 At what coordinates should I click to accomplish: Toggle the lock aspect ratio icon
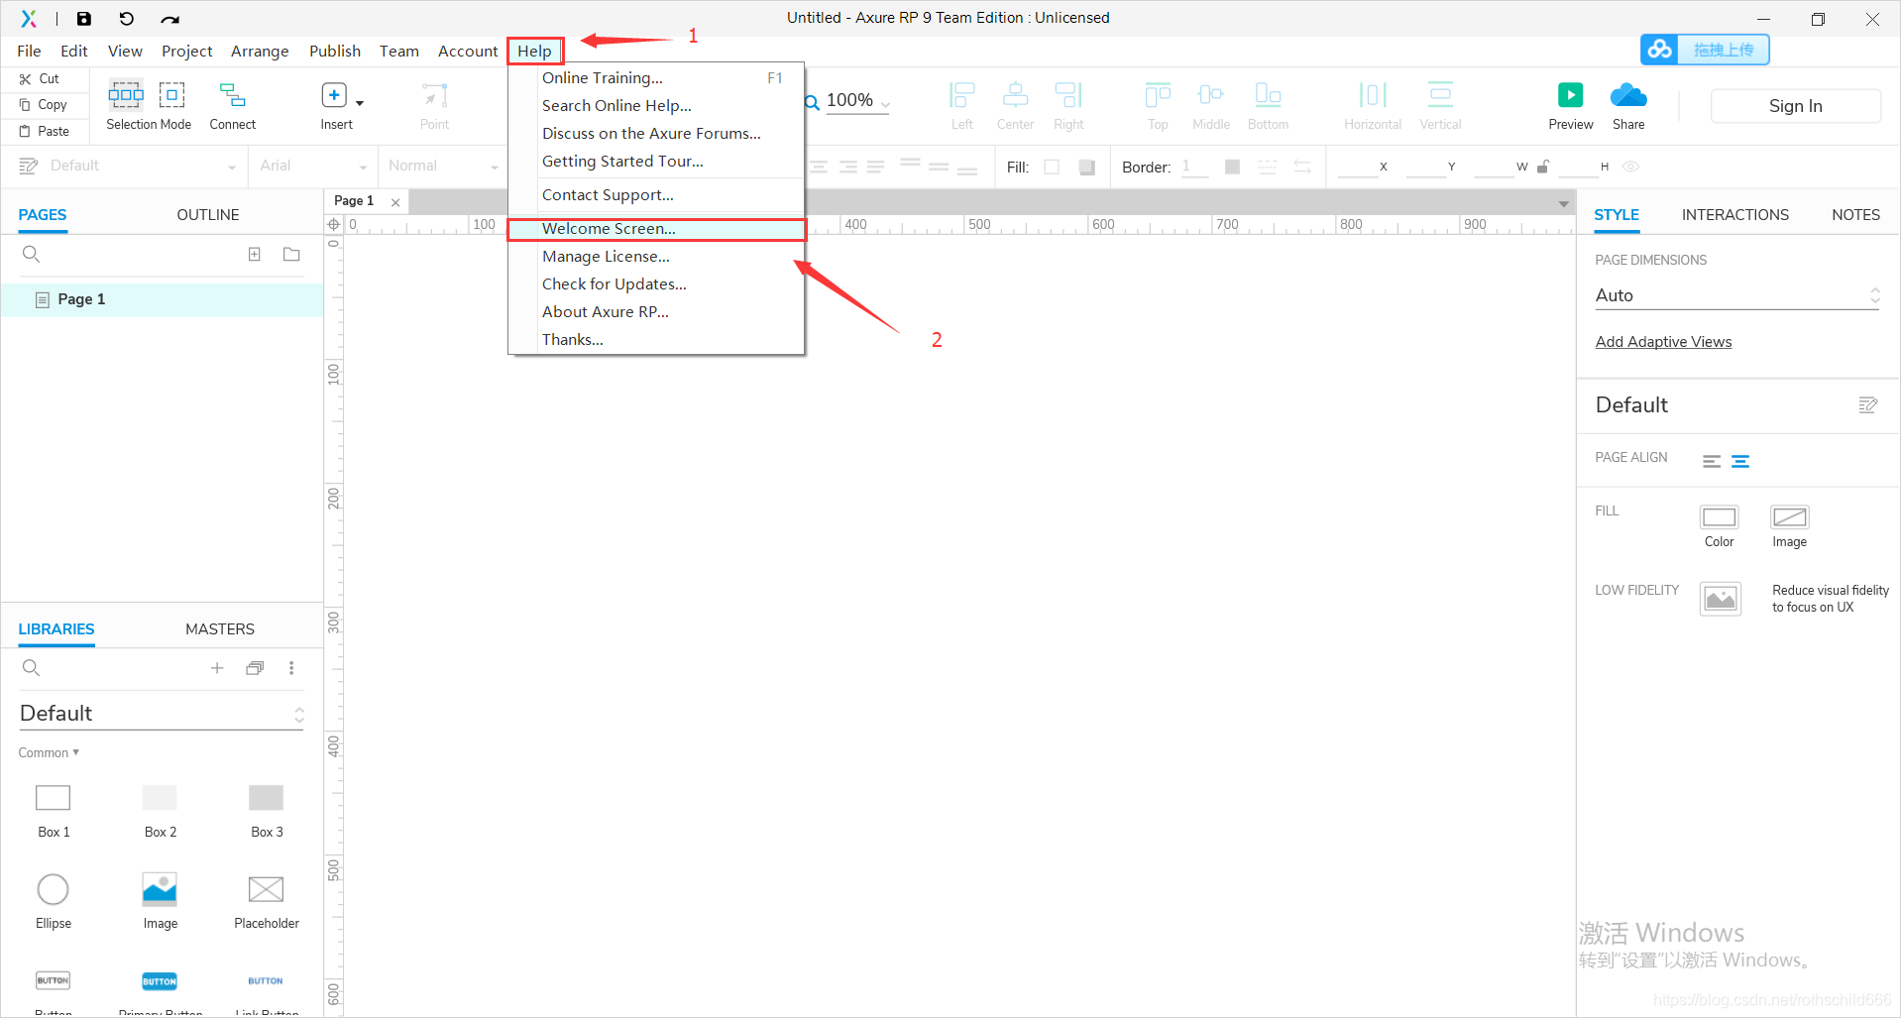(x=1543, y=167)
